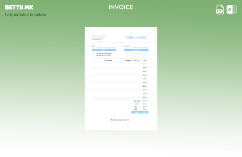
Task: Click the PDF file format icon
Action: pyautogui.click(x=220, y=9)
